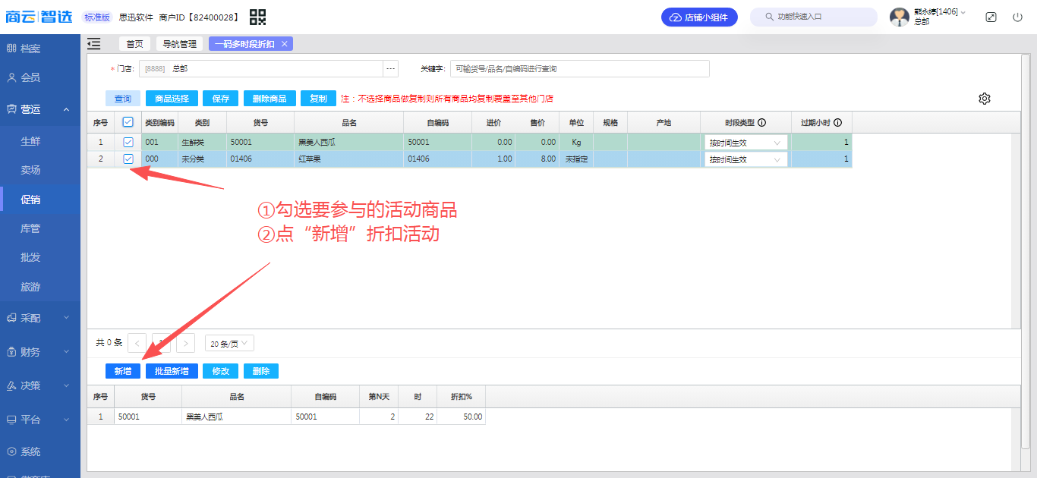Click the power logout icon
Image resolution: width=1037 pixels, height=478 pixels.
1017,17
